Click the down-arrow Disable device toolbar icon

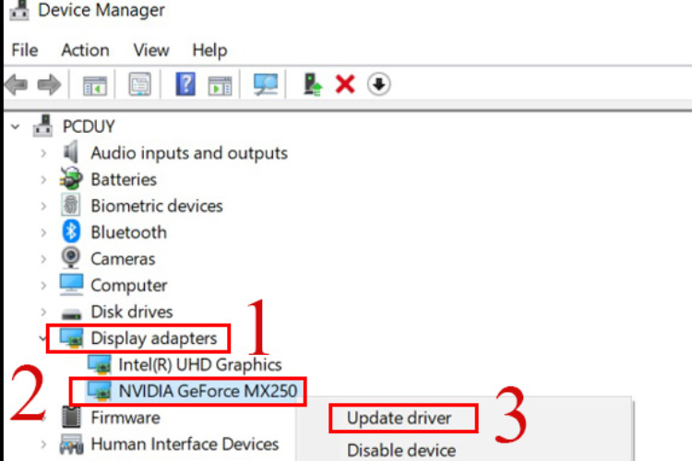coord(379,85)
